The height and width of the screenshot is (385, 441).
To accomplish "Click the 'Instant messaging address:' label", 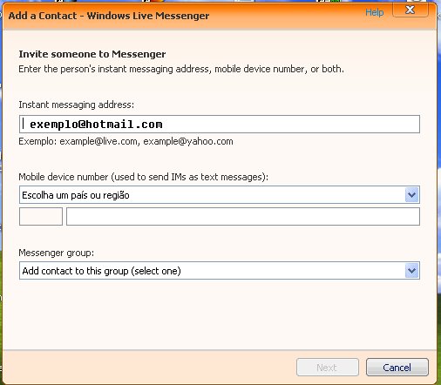I will (77, 105).
